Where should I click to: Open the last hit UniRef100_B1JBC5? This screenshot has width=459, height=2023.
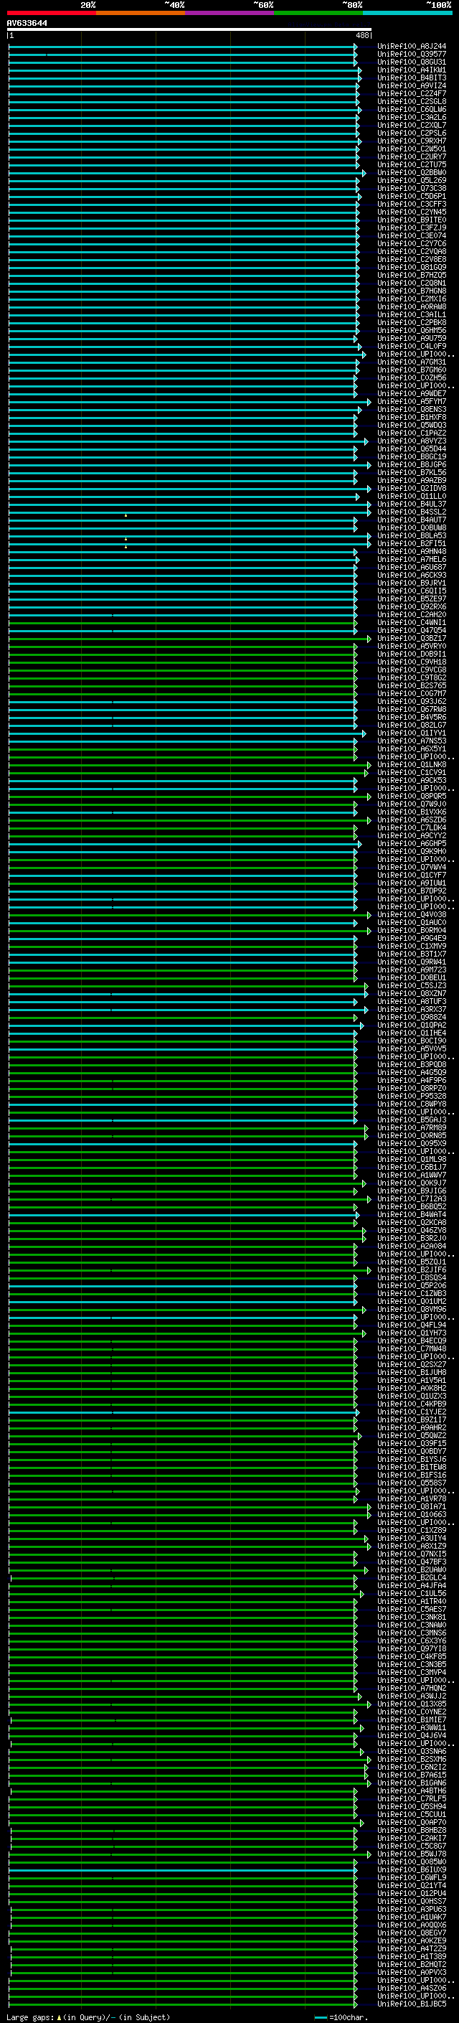click(411, 2004)
